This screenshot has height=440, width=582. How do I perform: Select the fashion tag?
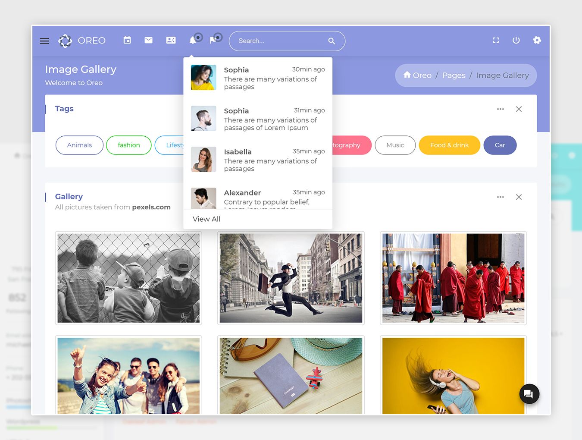click(128, 145)
